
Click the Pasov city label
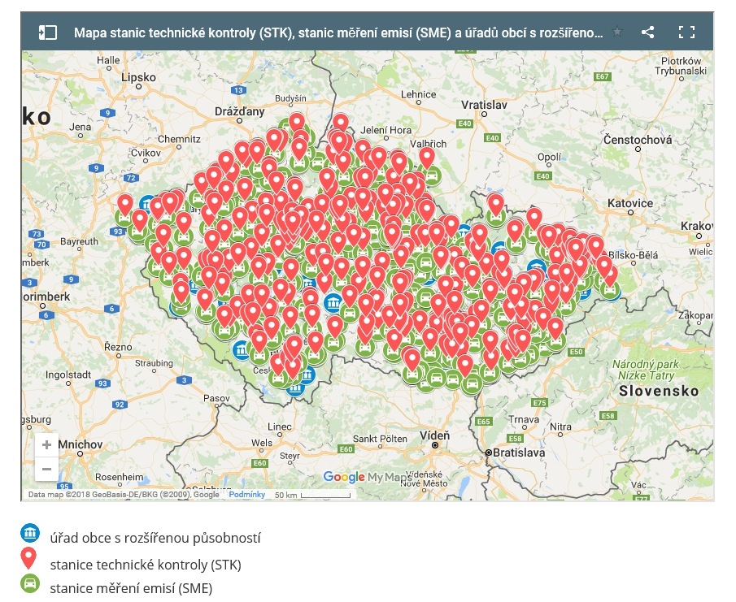coord(216,398)
